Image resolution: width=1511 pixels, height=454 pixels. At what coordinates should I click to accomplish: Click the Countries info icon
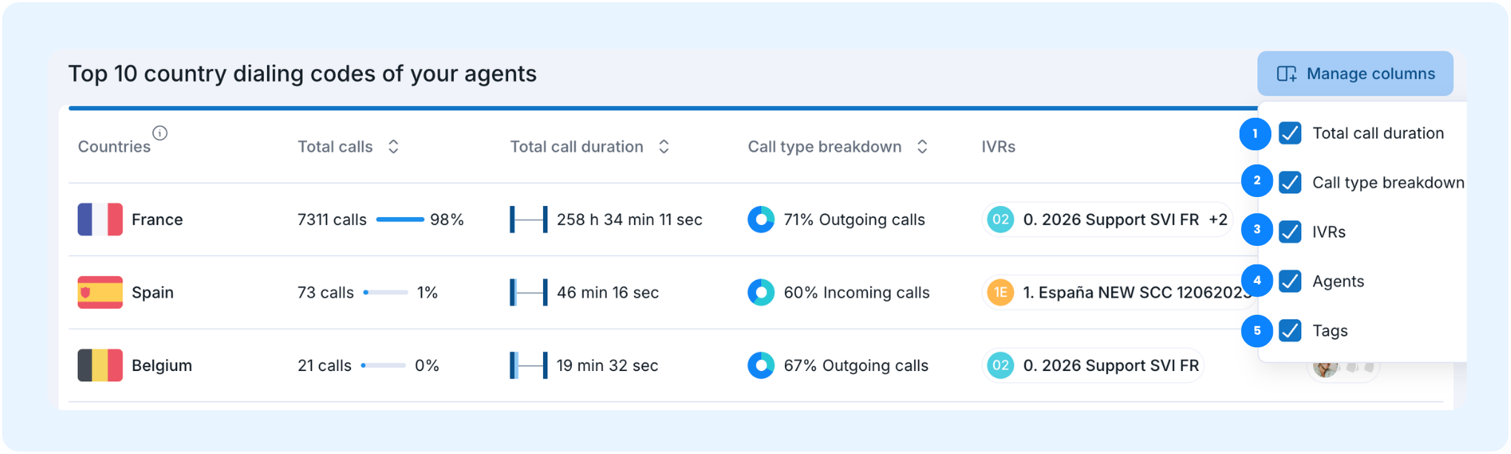point(159,133)
